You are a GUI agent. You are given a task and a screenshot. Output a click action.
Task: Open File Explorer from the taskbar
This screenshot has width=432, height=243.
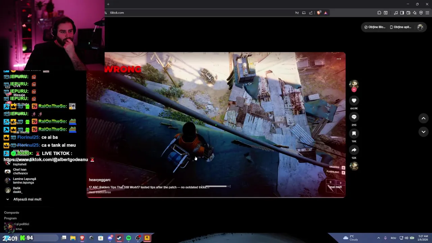pos(73,238)
